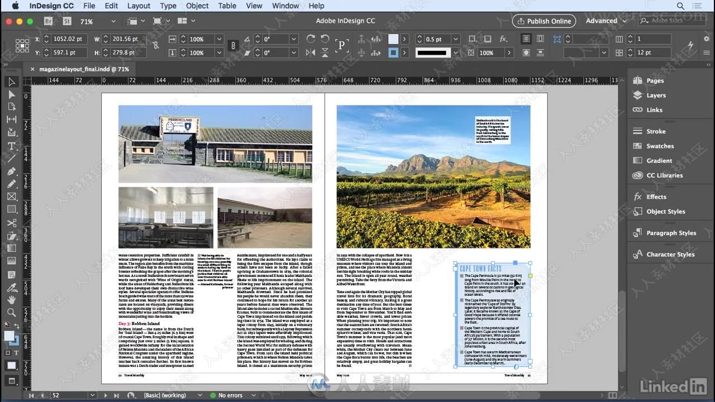
Task: Click the Fill color swatch in Control panel
Action: (393, 39)
